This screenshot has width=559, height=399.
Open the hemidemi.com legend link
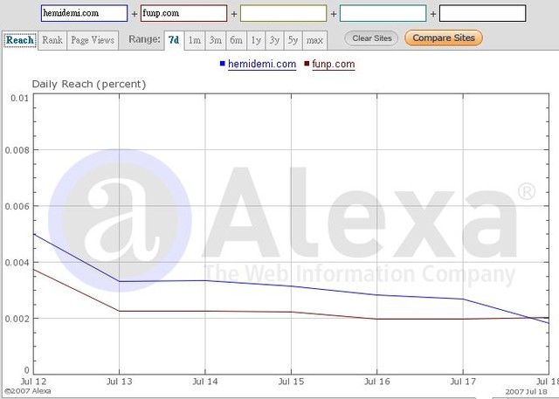click(x=262, y=64)
